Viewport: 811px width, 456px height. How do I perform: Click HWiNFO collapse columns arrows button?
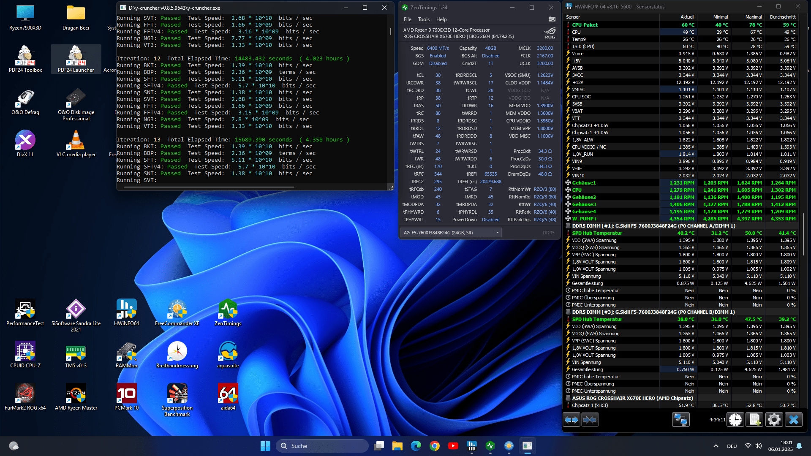[590, 420]
